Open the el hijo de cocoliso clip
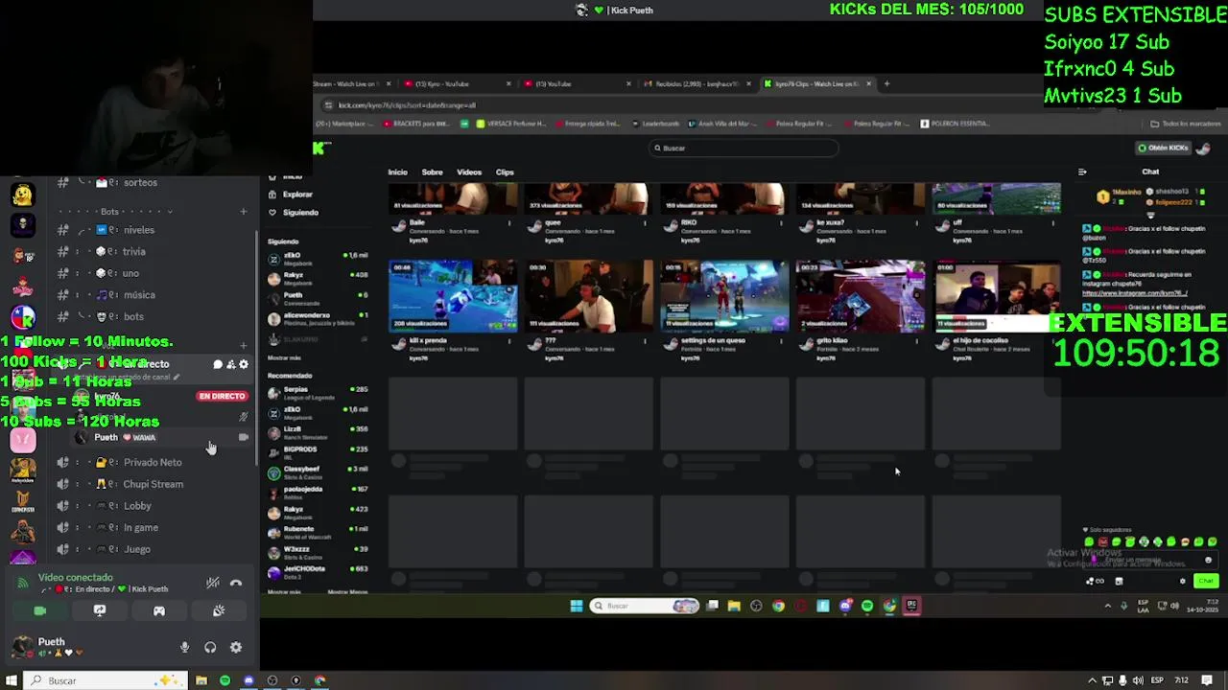Image resolution: width=1228 pixels, height=690 pixels. tap(997, 296)
